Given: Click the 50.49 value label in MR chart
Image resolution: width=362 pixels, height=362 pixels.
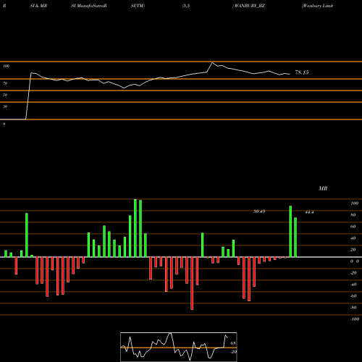Looking at the screenshot, I should click(259, 211).
